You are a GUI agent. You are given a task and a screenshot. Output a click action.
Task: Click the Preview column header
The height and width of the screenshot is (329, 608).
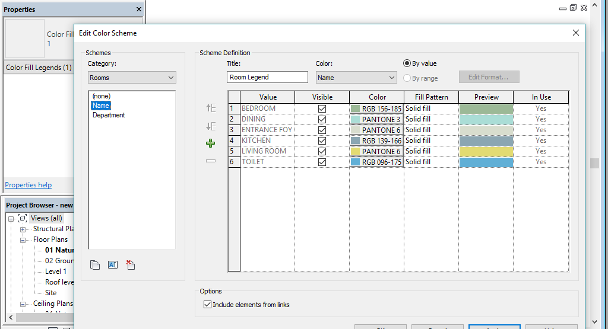486,97
